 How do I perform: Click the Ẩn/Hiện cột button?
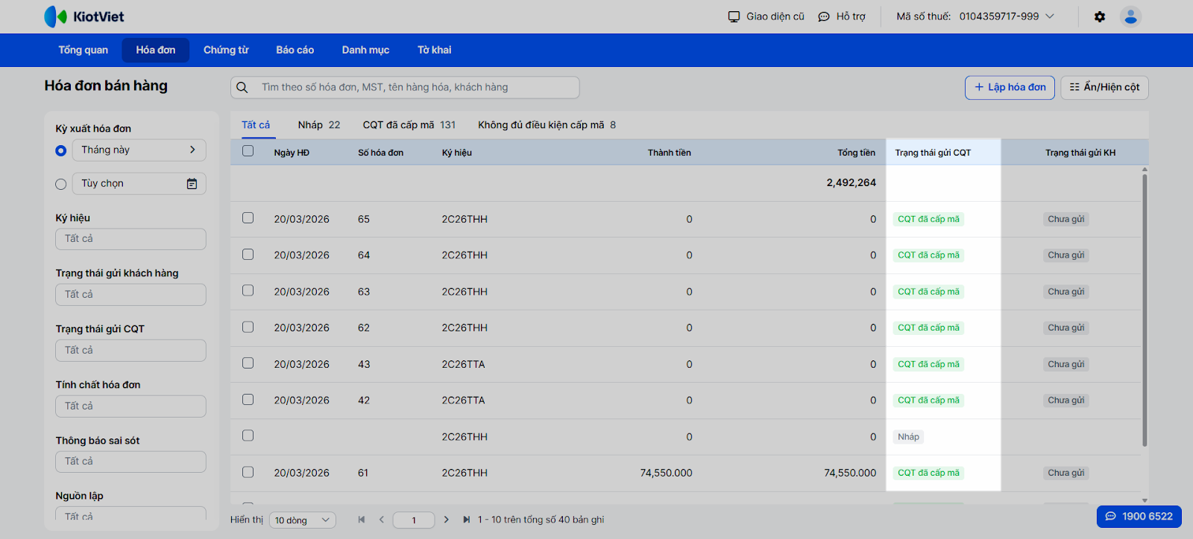[1104, 87]
